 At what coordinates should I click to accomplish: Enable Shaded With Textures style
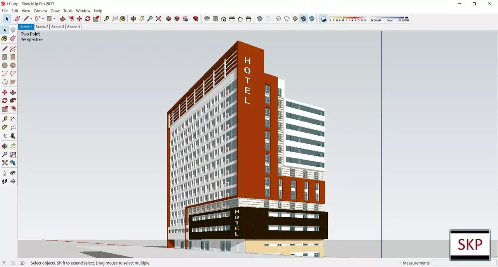point(303,19)
